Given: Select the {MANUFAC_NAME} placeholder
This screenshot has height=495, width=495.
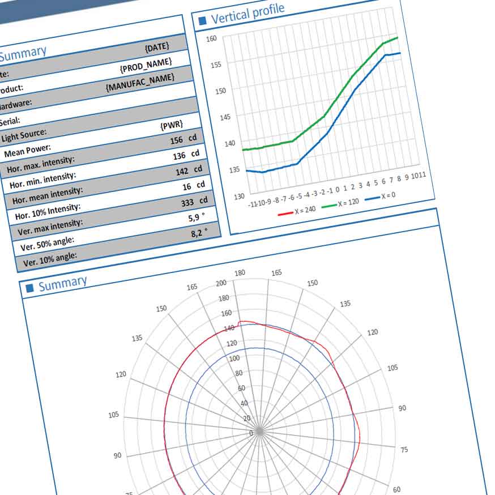Looking at the screenshot, I should [140, 82].
